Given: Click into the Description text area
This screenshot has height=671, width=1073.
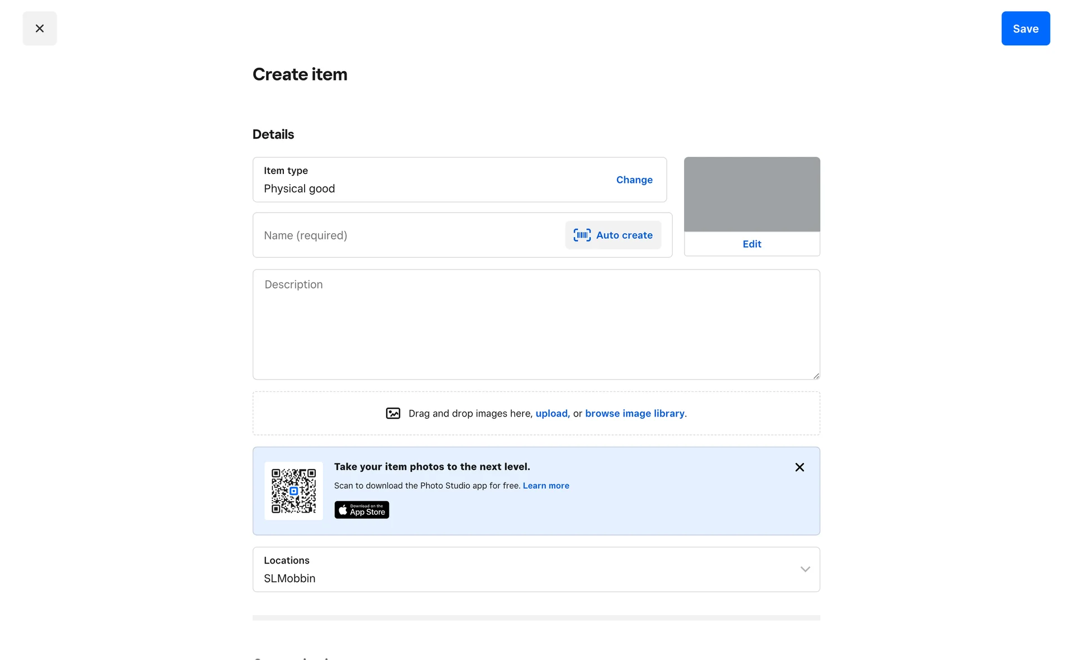Looking at the screenshot, I should point(535,324).
